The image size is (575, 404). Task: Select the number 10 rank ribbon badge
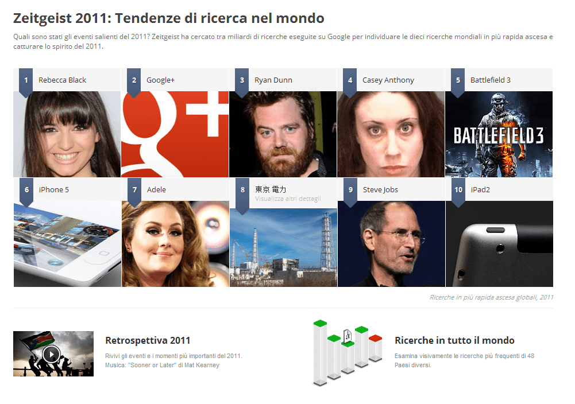point(458,192)
